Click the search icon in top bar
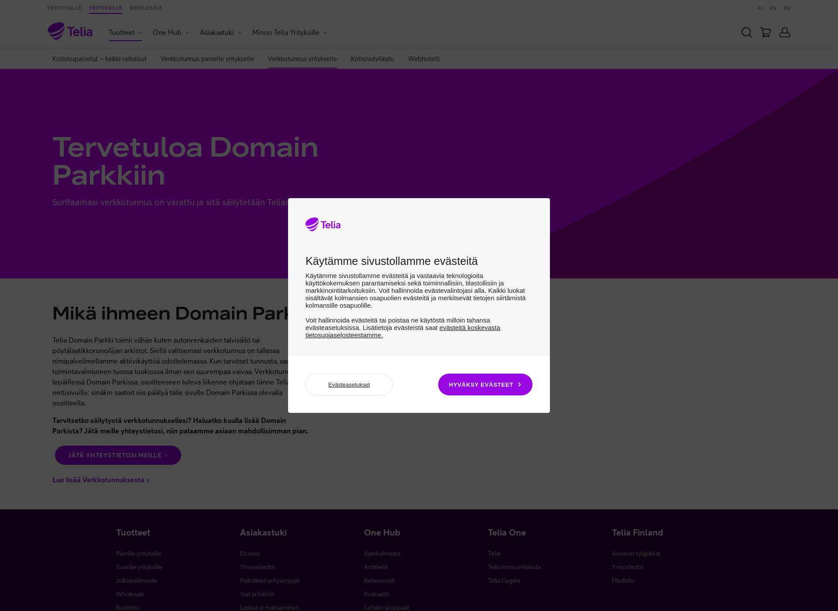838x611 pixels. (x=747, y=32)
